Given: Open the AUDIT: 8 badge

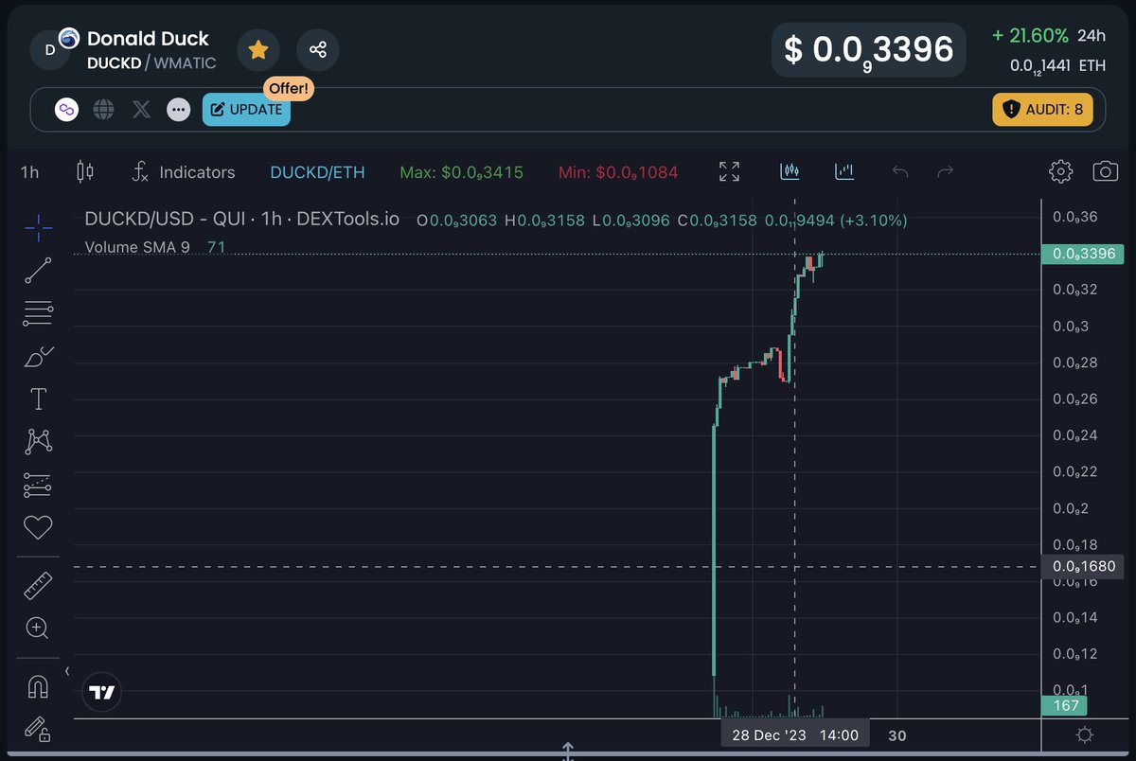Looking at the screenshot, I should click(x=1042, y=110).
